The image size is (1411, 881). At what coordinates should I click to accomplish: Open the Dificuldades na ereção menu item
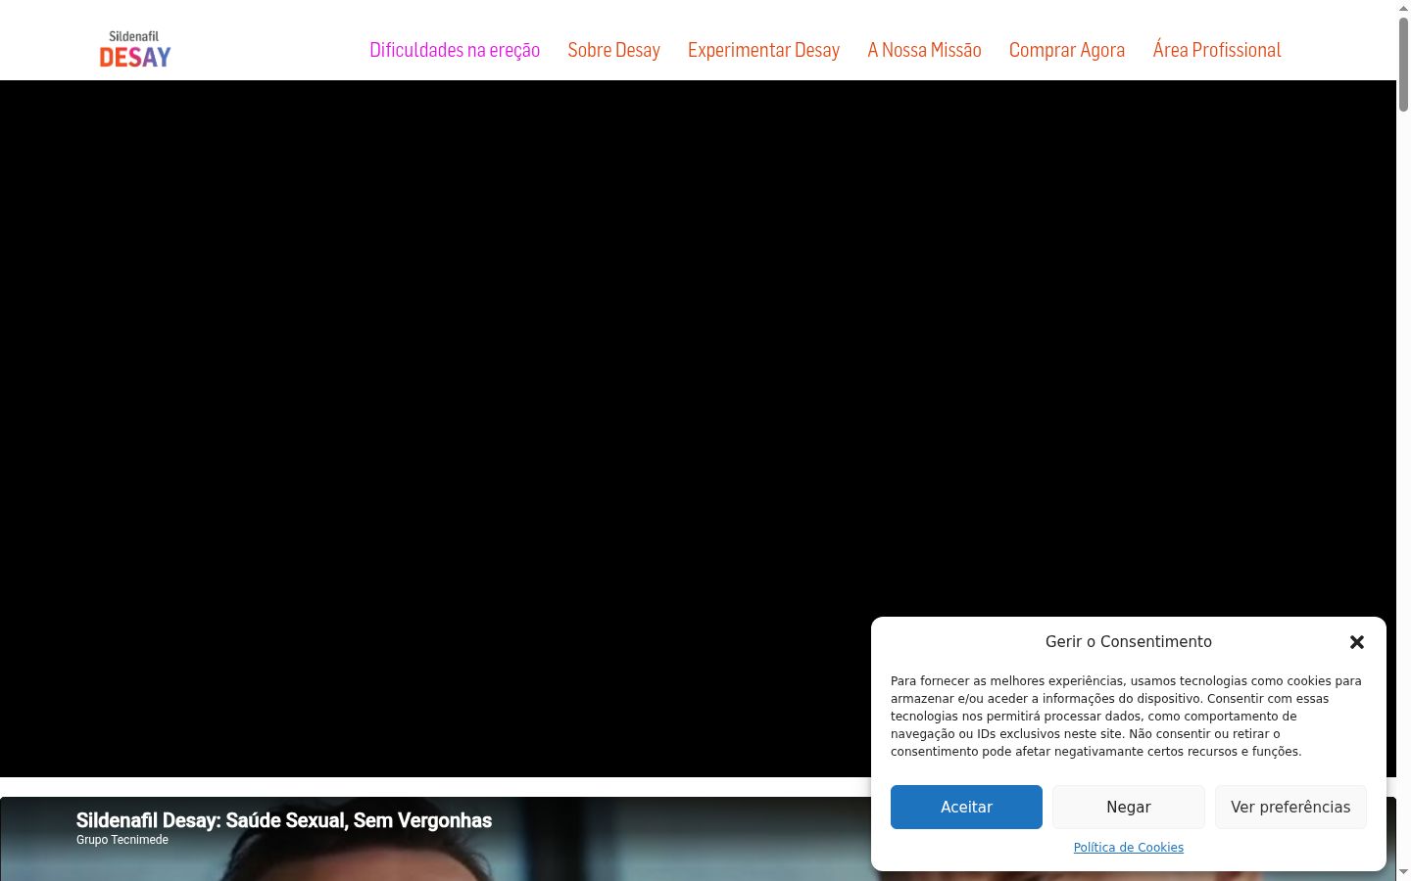(x=455, y=50)
